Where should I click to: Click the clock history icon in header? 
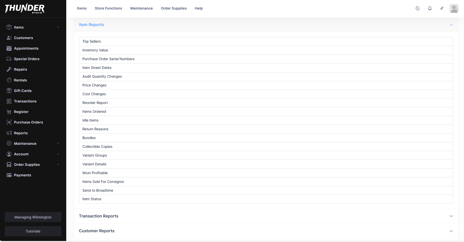(418, 8)
